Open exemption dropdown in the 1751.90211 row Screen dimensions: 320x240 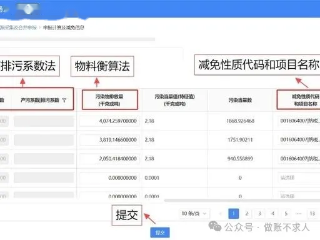[x=299, y=139]
